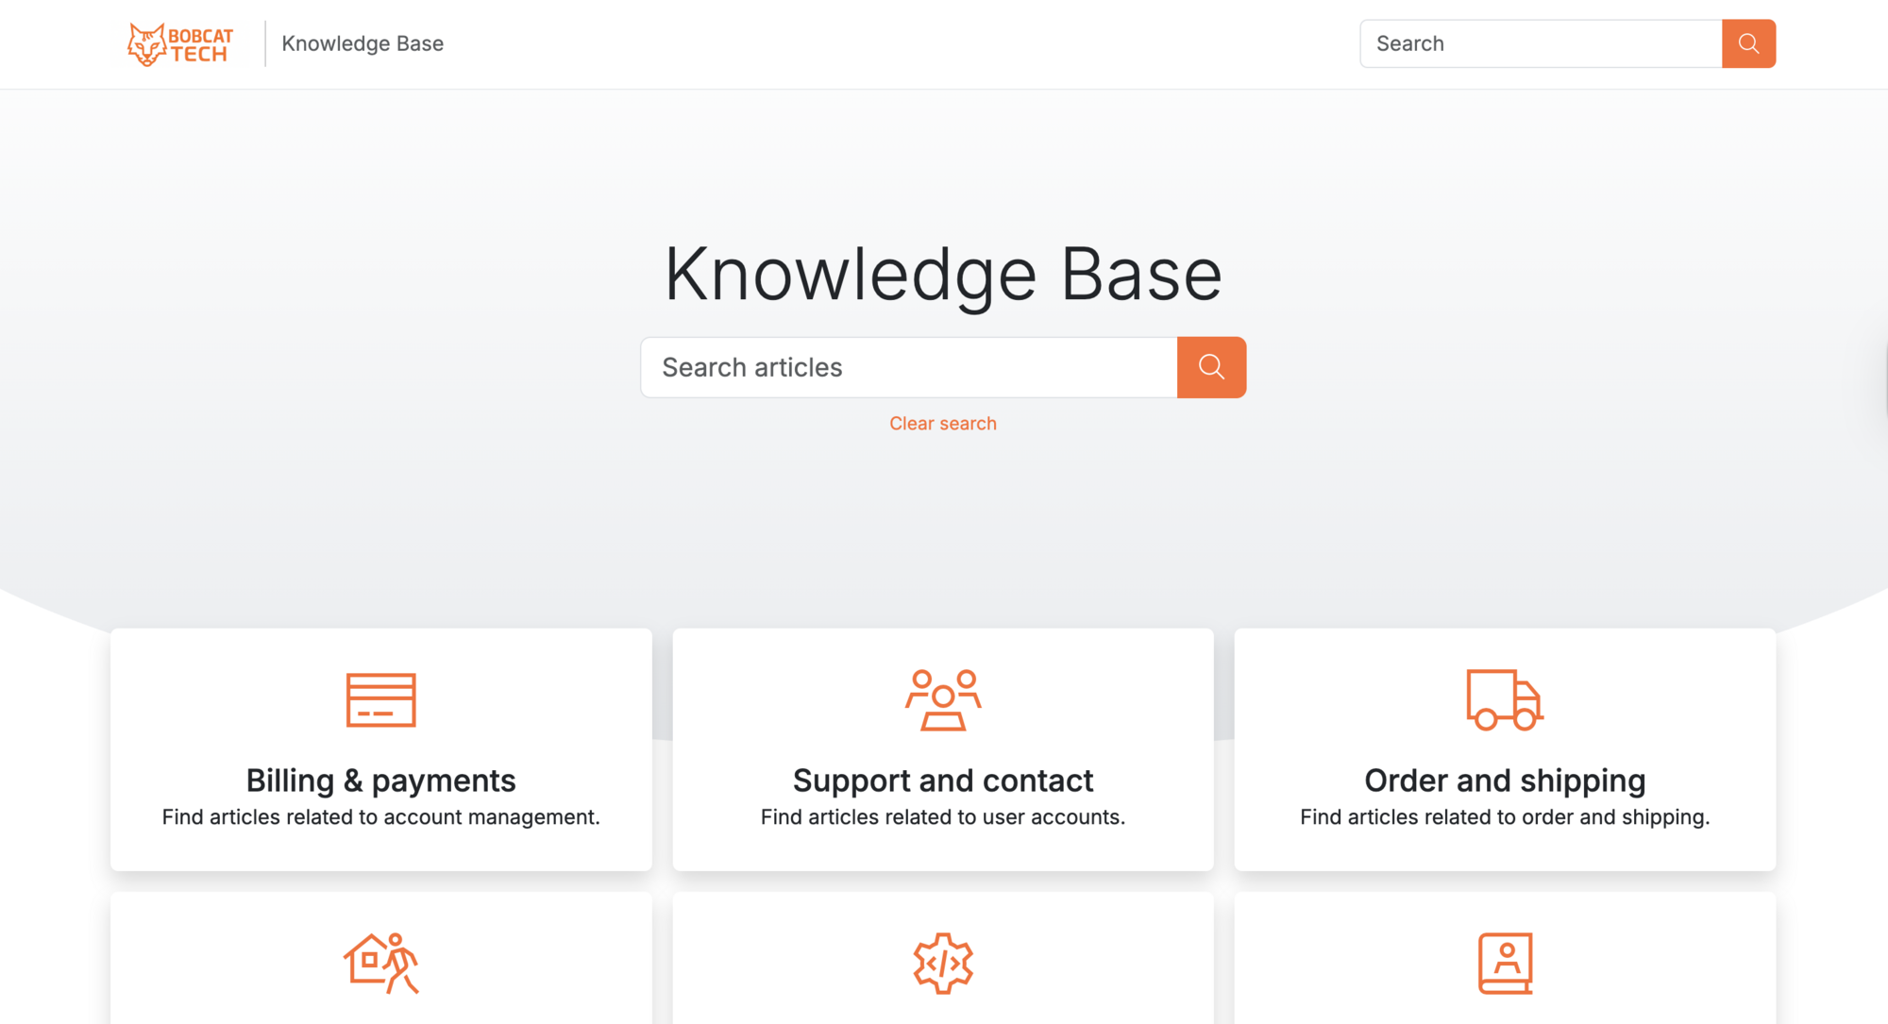The image size is (1888, 1024).
Task: Click the contact book icon
Action: (x=1505, y=963)
